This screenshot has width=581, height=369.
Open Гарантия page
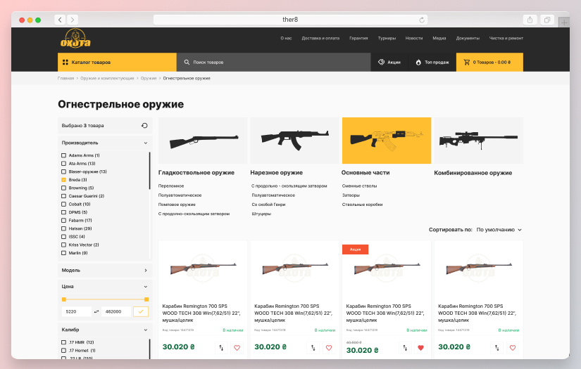click(x=358, y=38)
